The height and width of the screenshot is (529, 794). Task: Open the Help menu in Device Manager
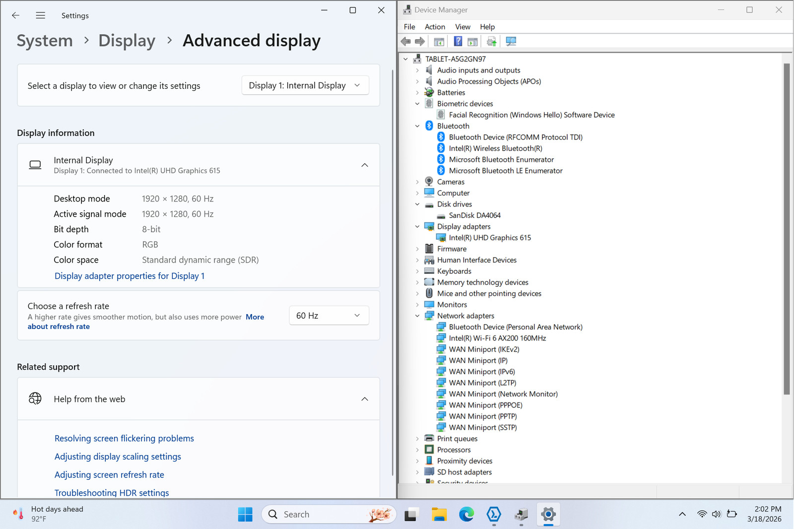(487, 27)
